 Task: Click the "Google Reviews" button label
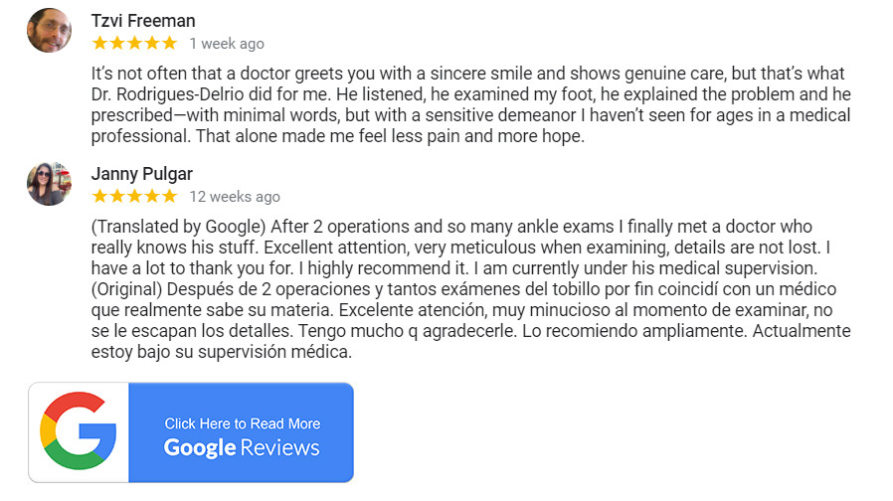(x=242, y=447)
